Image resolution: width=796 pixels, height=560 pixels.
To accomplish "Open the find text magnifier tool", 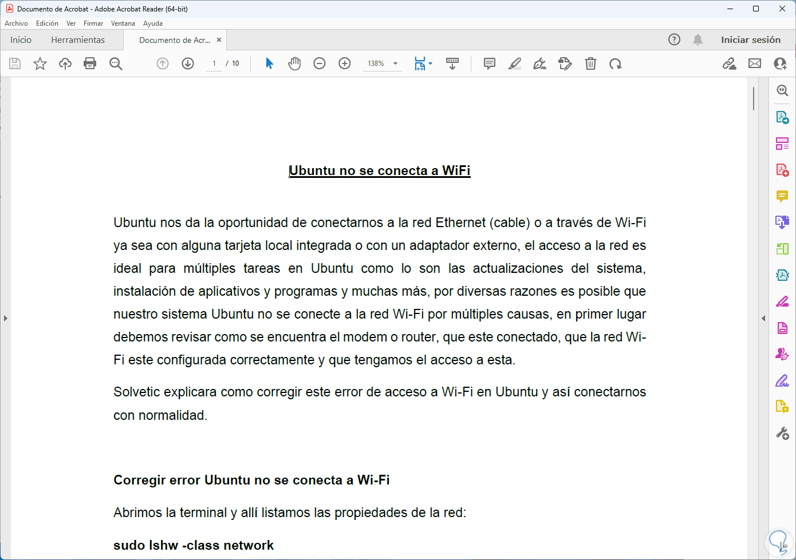I will click(116, 63).
